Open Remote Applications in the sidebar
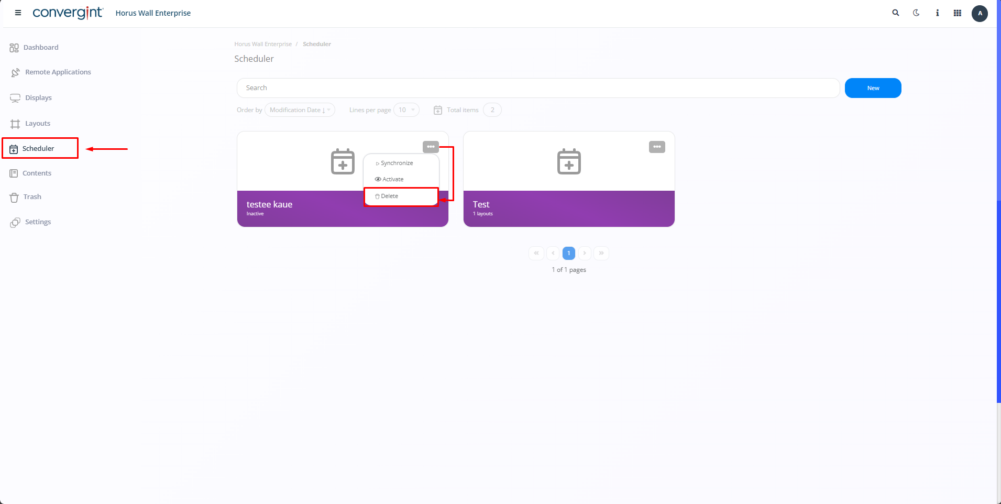Viewport: 1001px width, 504px height. pyautogui.click(x=58, y=72)
